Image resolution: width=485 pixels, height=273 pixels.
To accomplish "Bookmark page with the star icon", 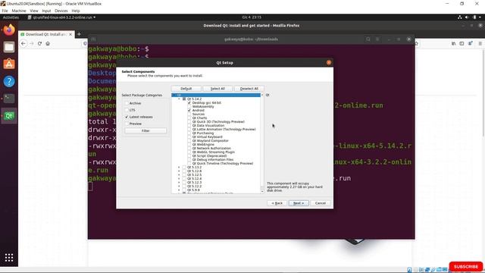I will (417, 44).
